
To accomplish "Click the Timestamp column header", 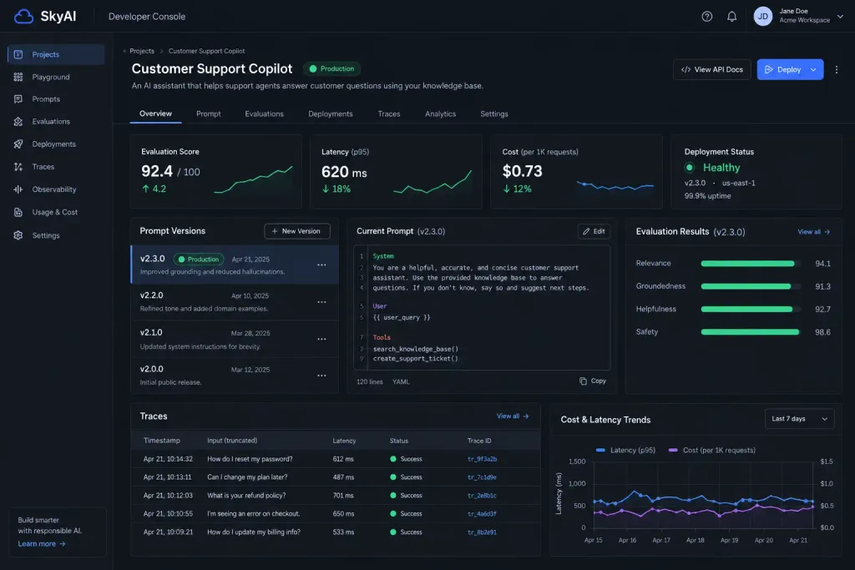I will coord(161,441).
